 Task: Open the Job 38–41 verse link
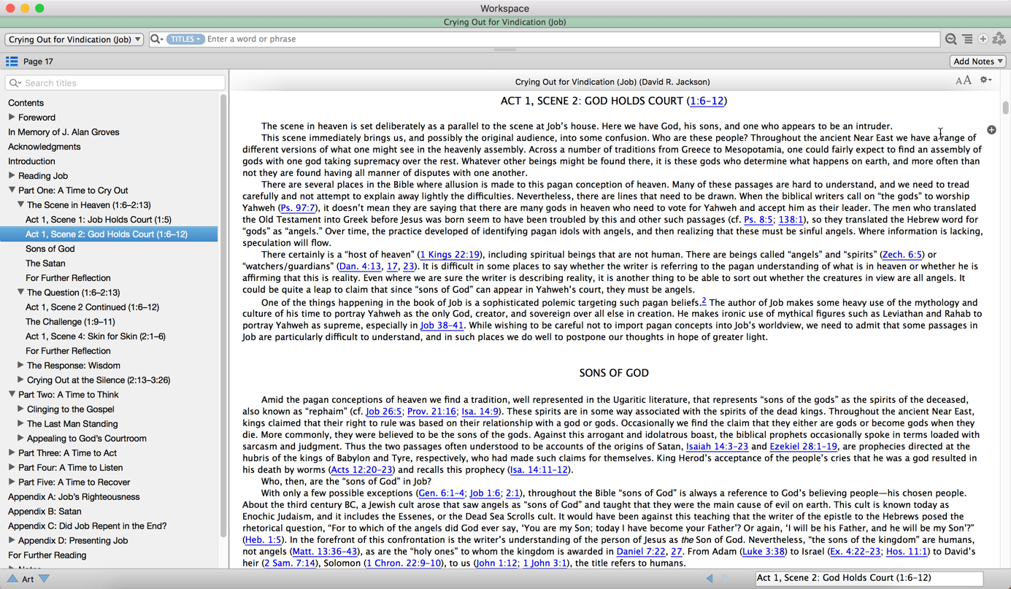(442, 326)
